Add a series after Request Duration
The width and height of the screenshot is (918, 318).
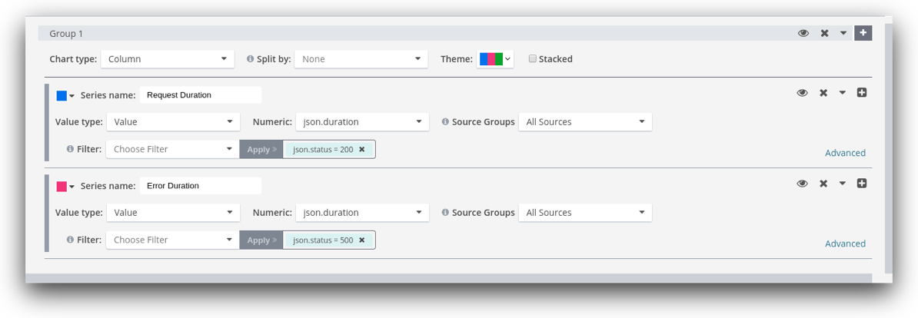coord(862,93)
